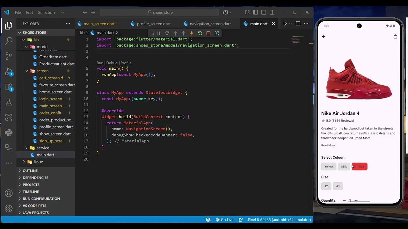
Task: Toggle the bottom panel visibility
Action: [x=264, y=12]
